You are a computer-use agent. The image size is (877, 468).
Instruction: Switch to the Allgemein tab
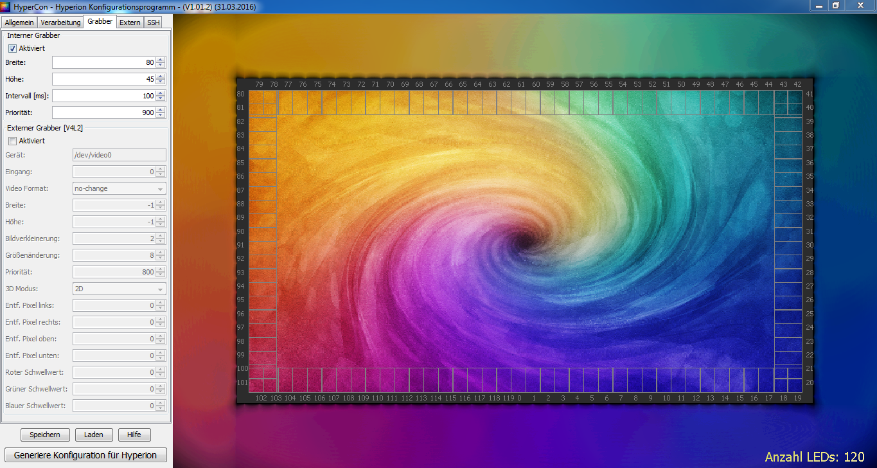click(19, 22)
